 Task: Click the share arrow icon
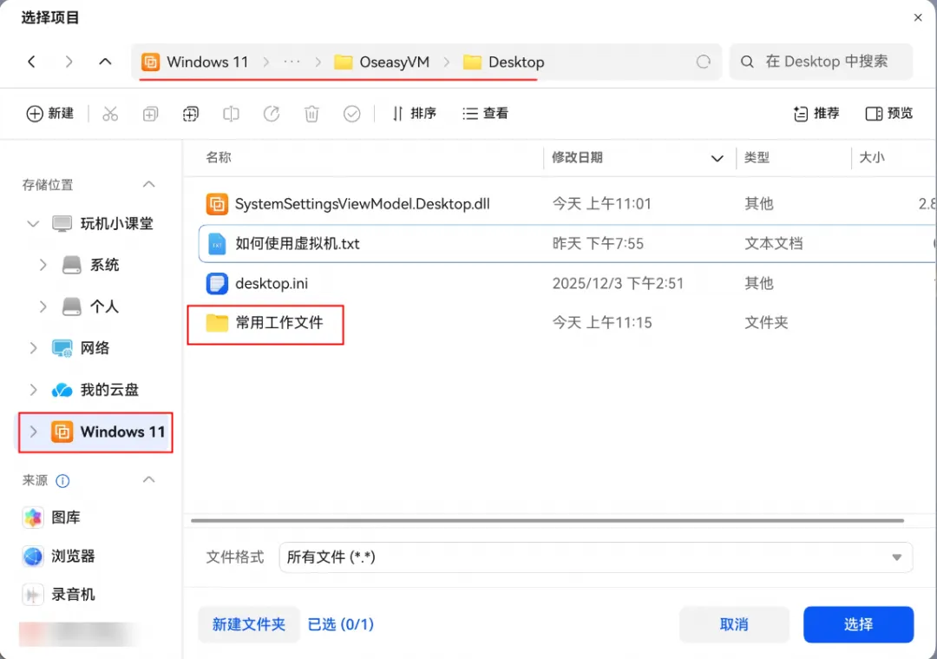coord(272,114)
